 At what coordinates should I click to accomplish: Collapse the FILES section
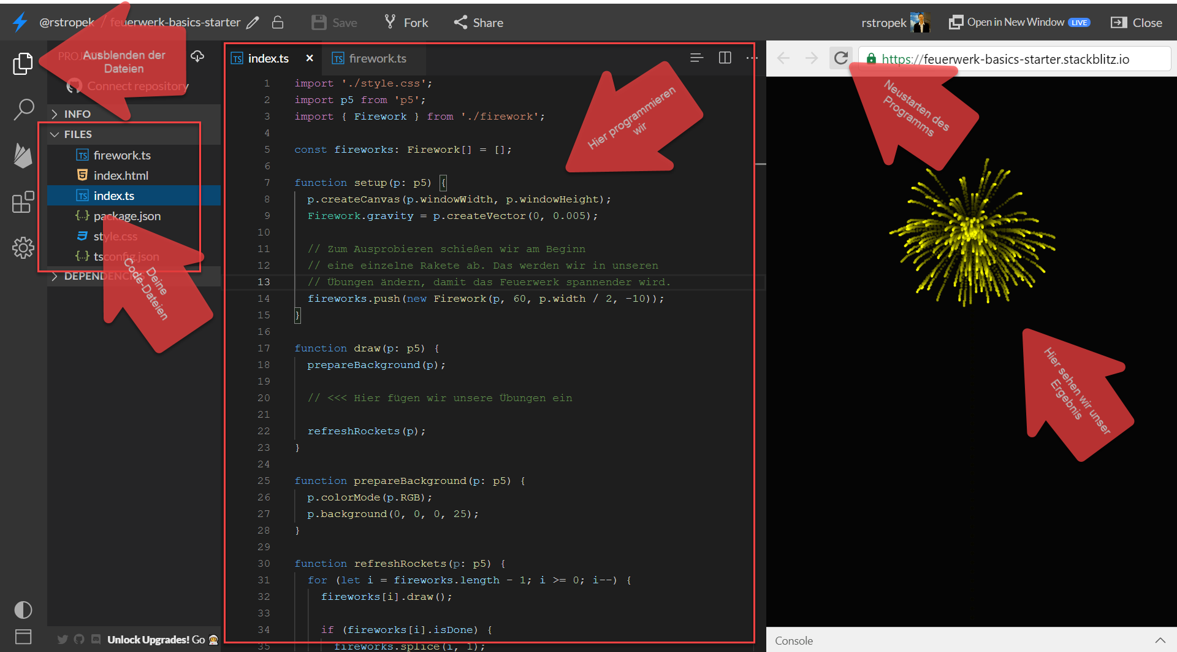(x=134, y=134)
